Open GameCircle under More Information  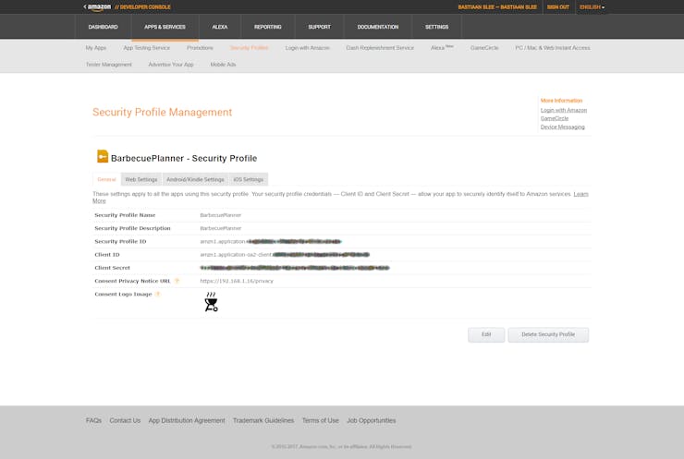pyautogui.click(x=555, y=118)
